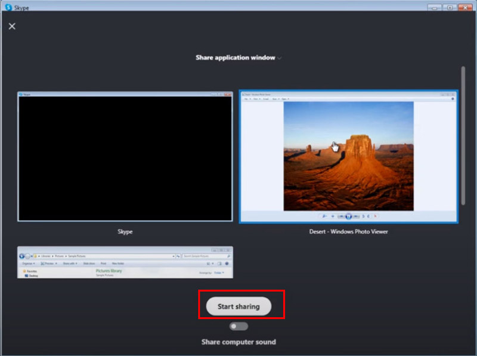477x356 pixels.
Task: Select the Pictures library Explorer window thumbnail
Action: [125, 262]
